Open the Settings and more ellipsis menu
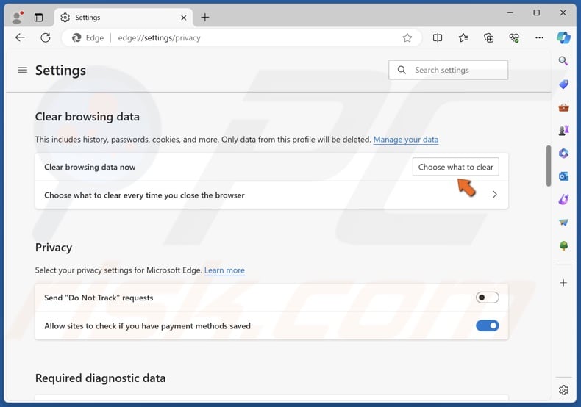This screenshot has width=581, height=407. pos(540,37)
